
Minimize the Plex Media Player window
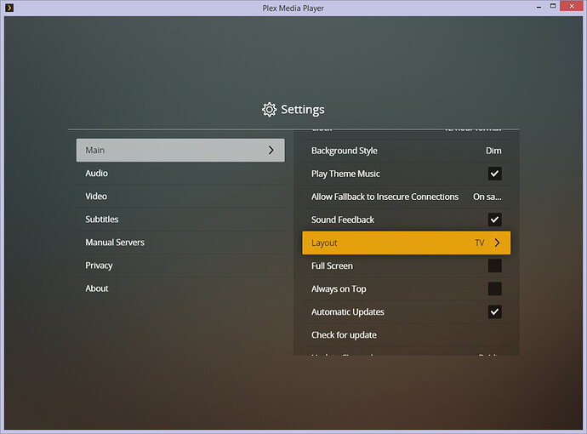(x=539, y=7)
